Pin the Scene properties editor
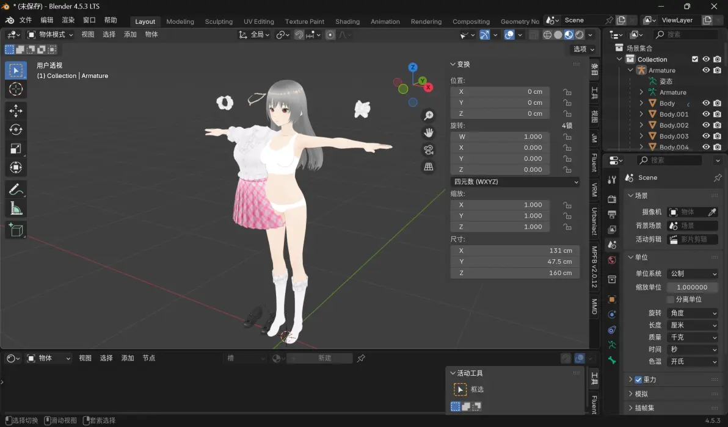 point(718,178)
